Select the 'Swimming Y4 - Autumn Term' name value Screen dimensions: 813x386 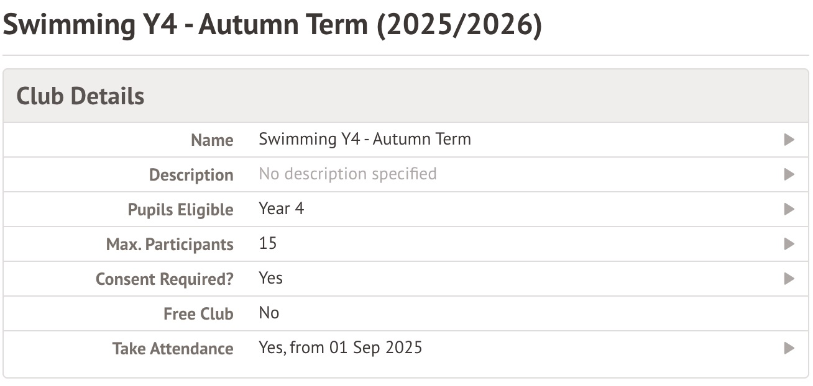[364, 139]
